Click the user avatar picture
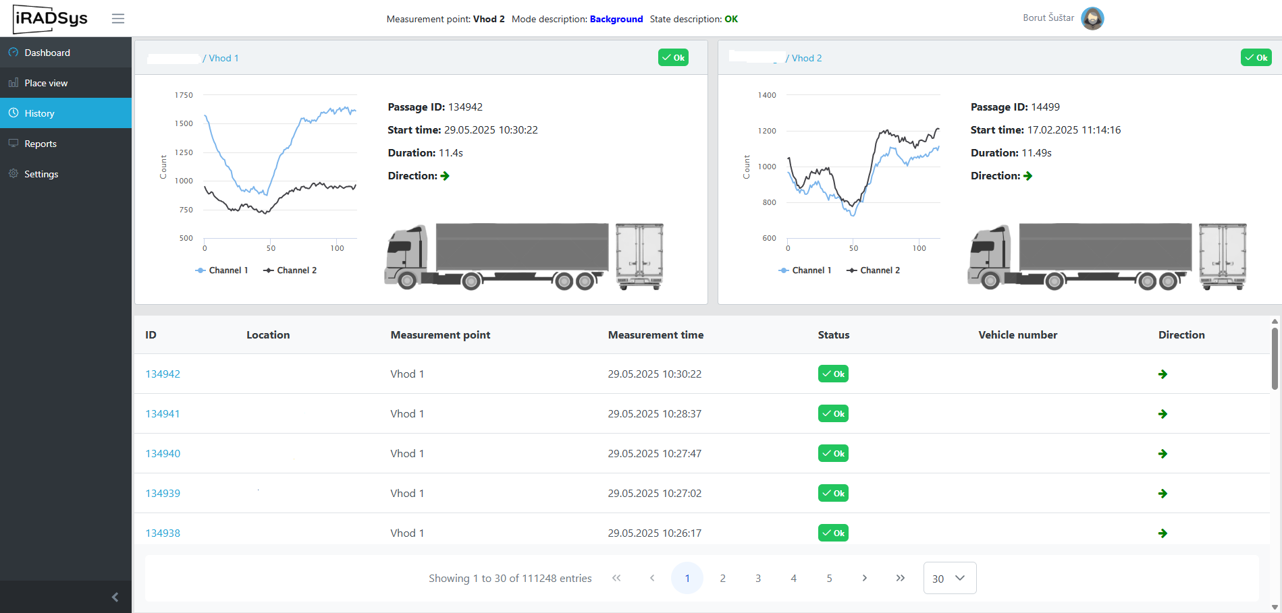The width and height of the screenshot is (1282, 613). tap(1092, 18)
